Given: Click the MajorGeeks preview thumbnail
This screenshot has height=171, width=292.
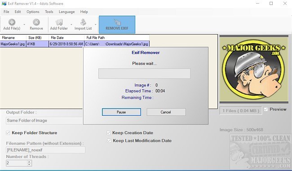Looking at the screenshot, I should coord(254,70).
